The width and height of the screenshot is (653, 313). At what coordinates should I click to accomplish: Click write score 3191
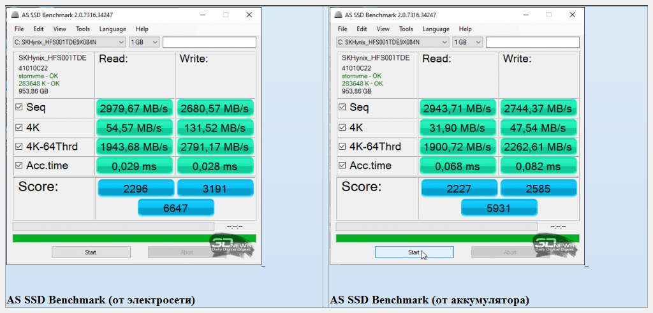click(215, 188)
